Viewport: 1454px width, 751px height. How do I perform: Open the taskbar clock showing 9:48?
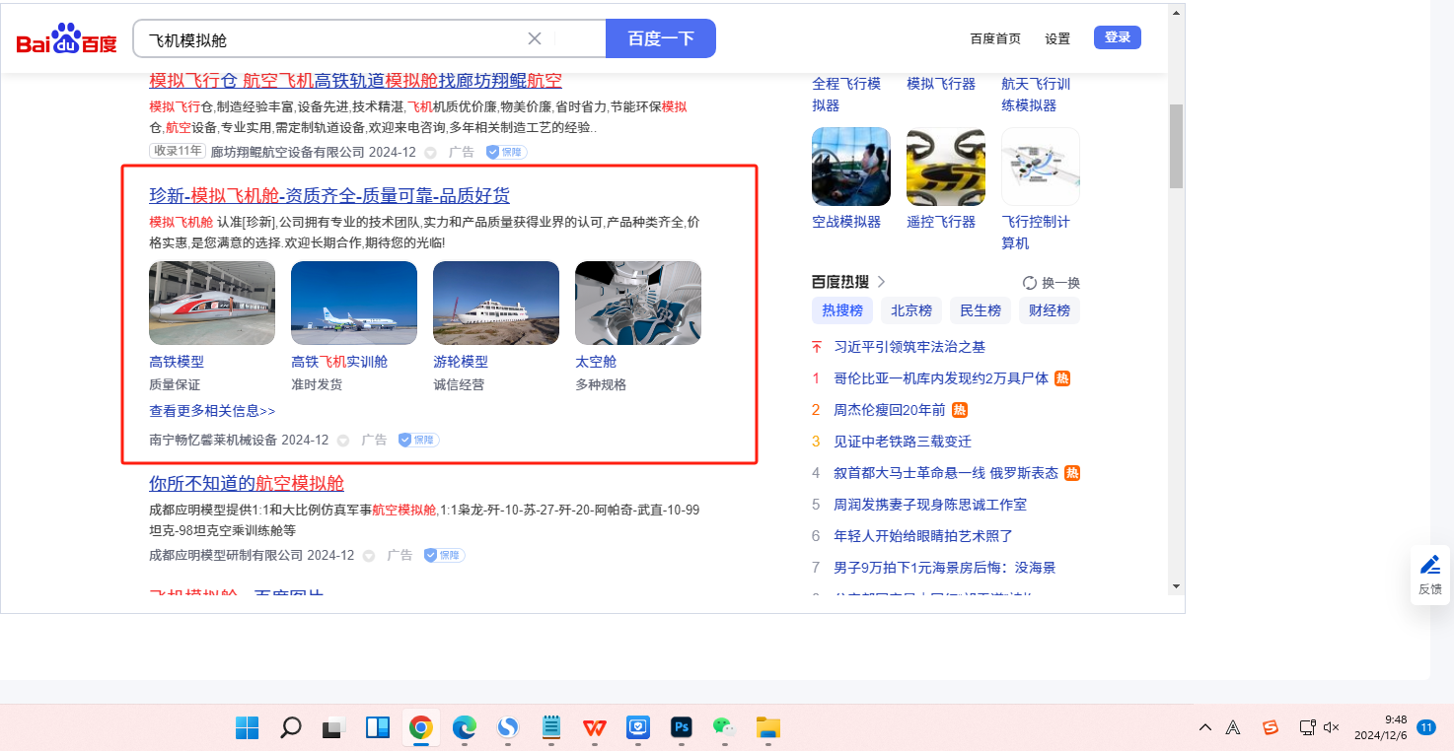click(x=1380, y=727)
